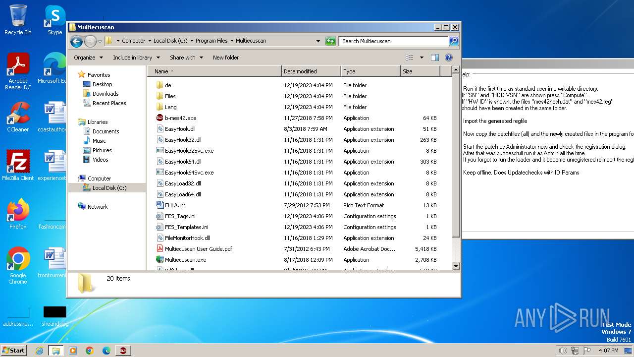Sort by the Name column header

214,71
